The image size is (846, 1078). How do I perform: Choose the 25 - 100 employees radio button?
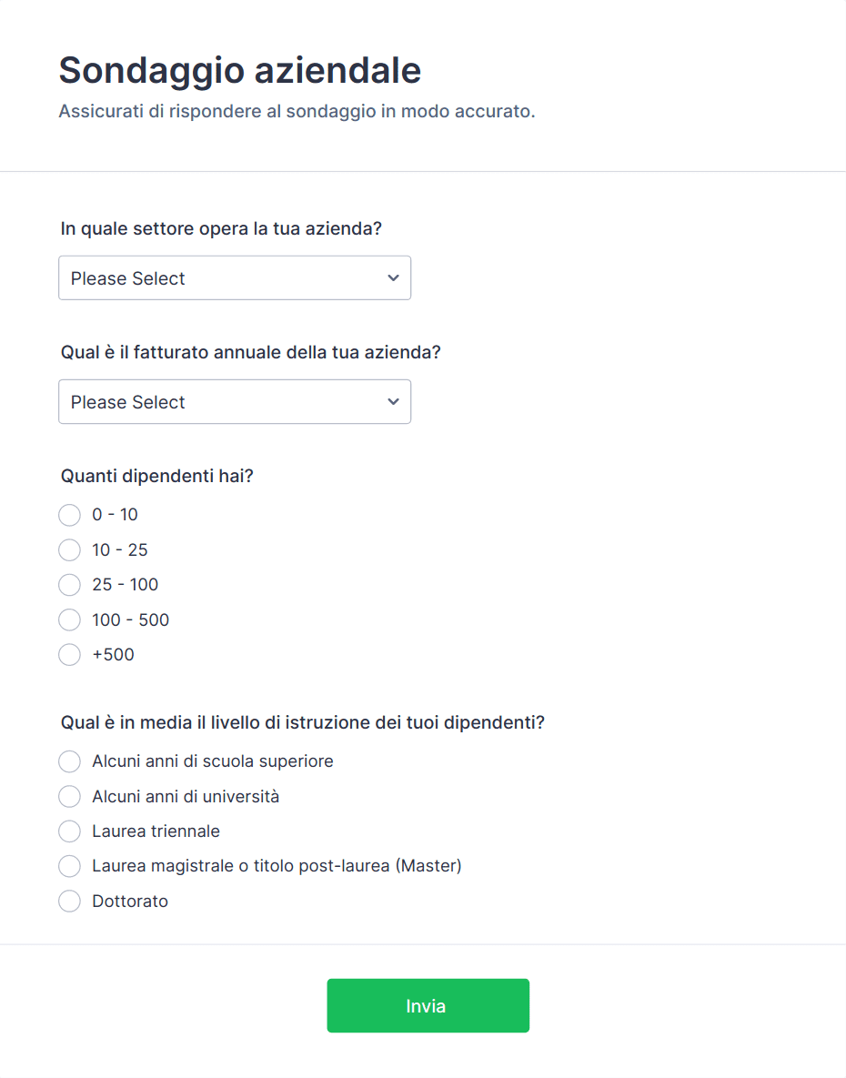(69, 585)
